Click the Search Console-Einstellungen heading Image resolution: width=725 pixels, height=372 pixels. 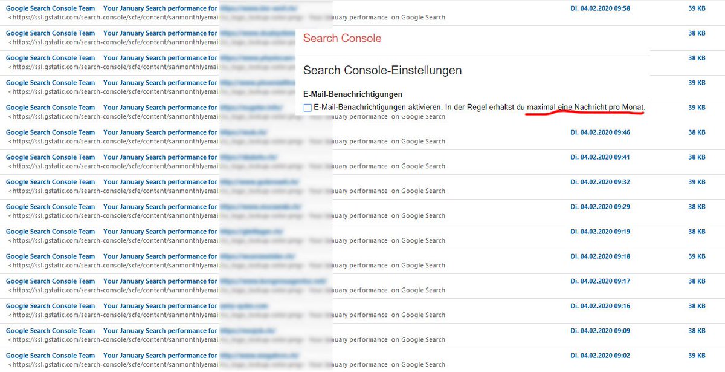tap(382, 71)
